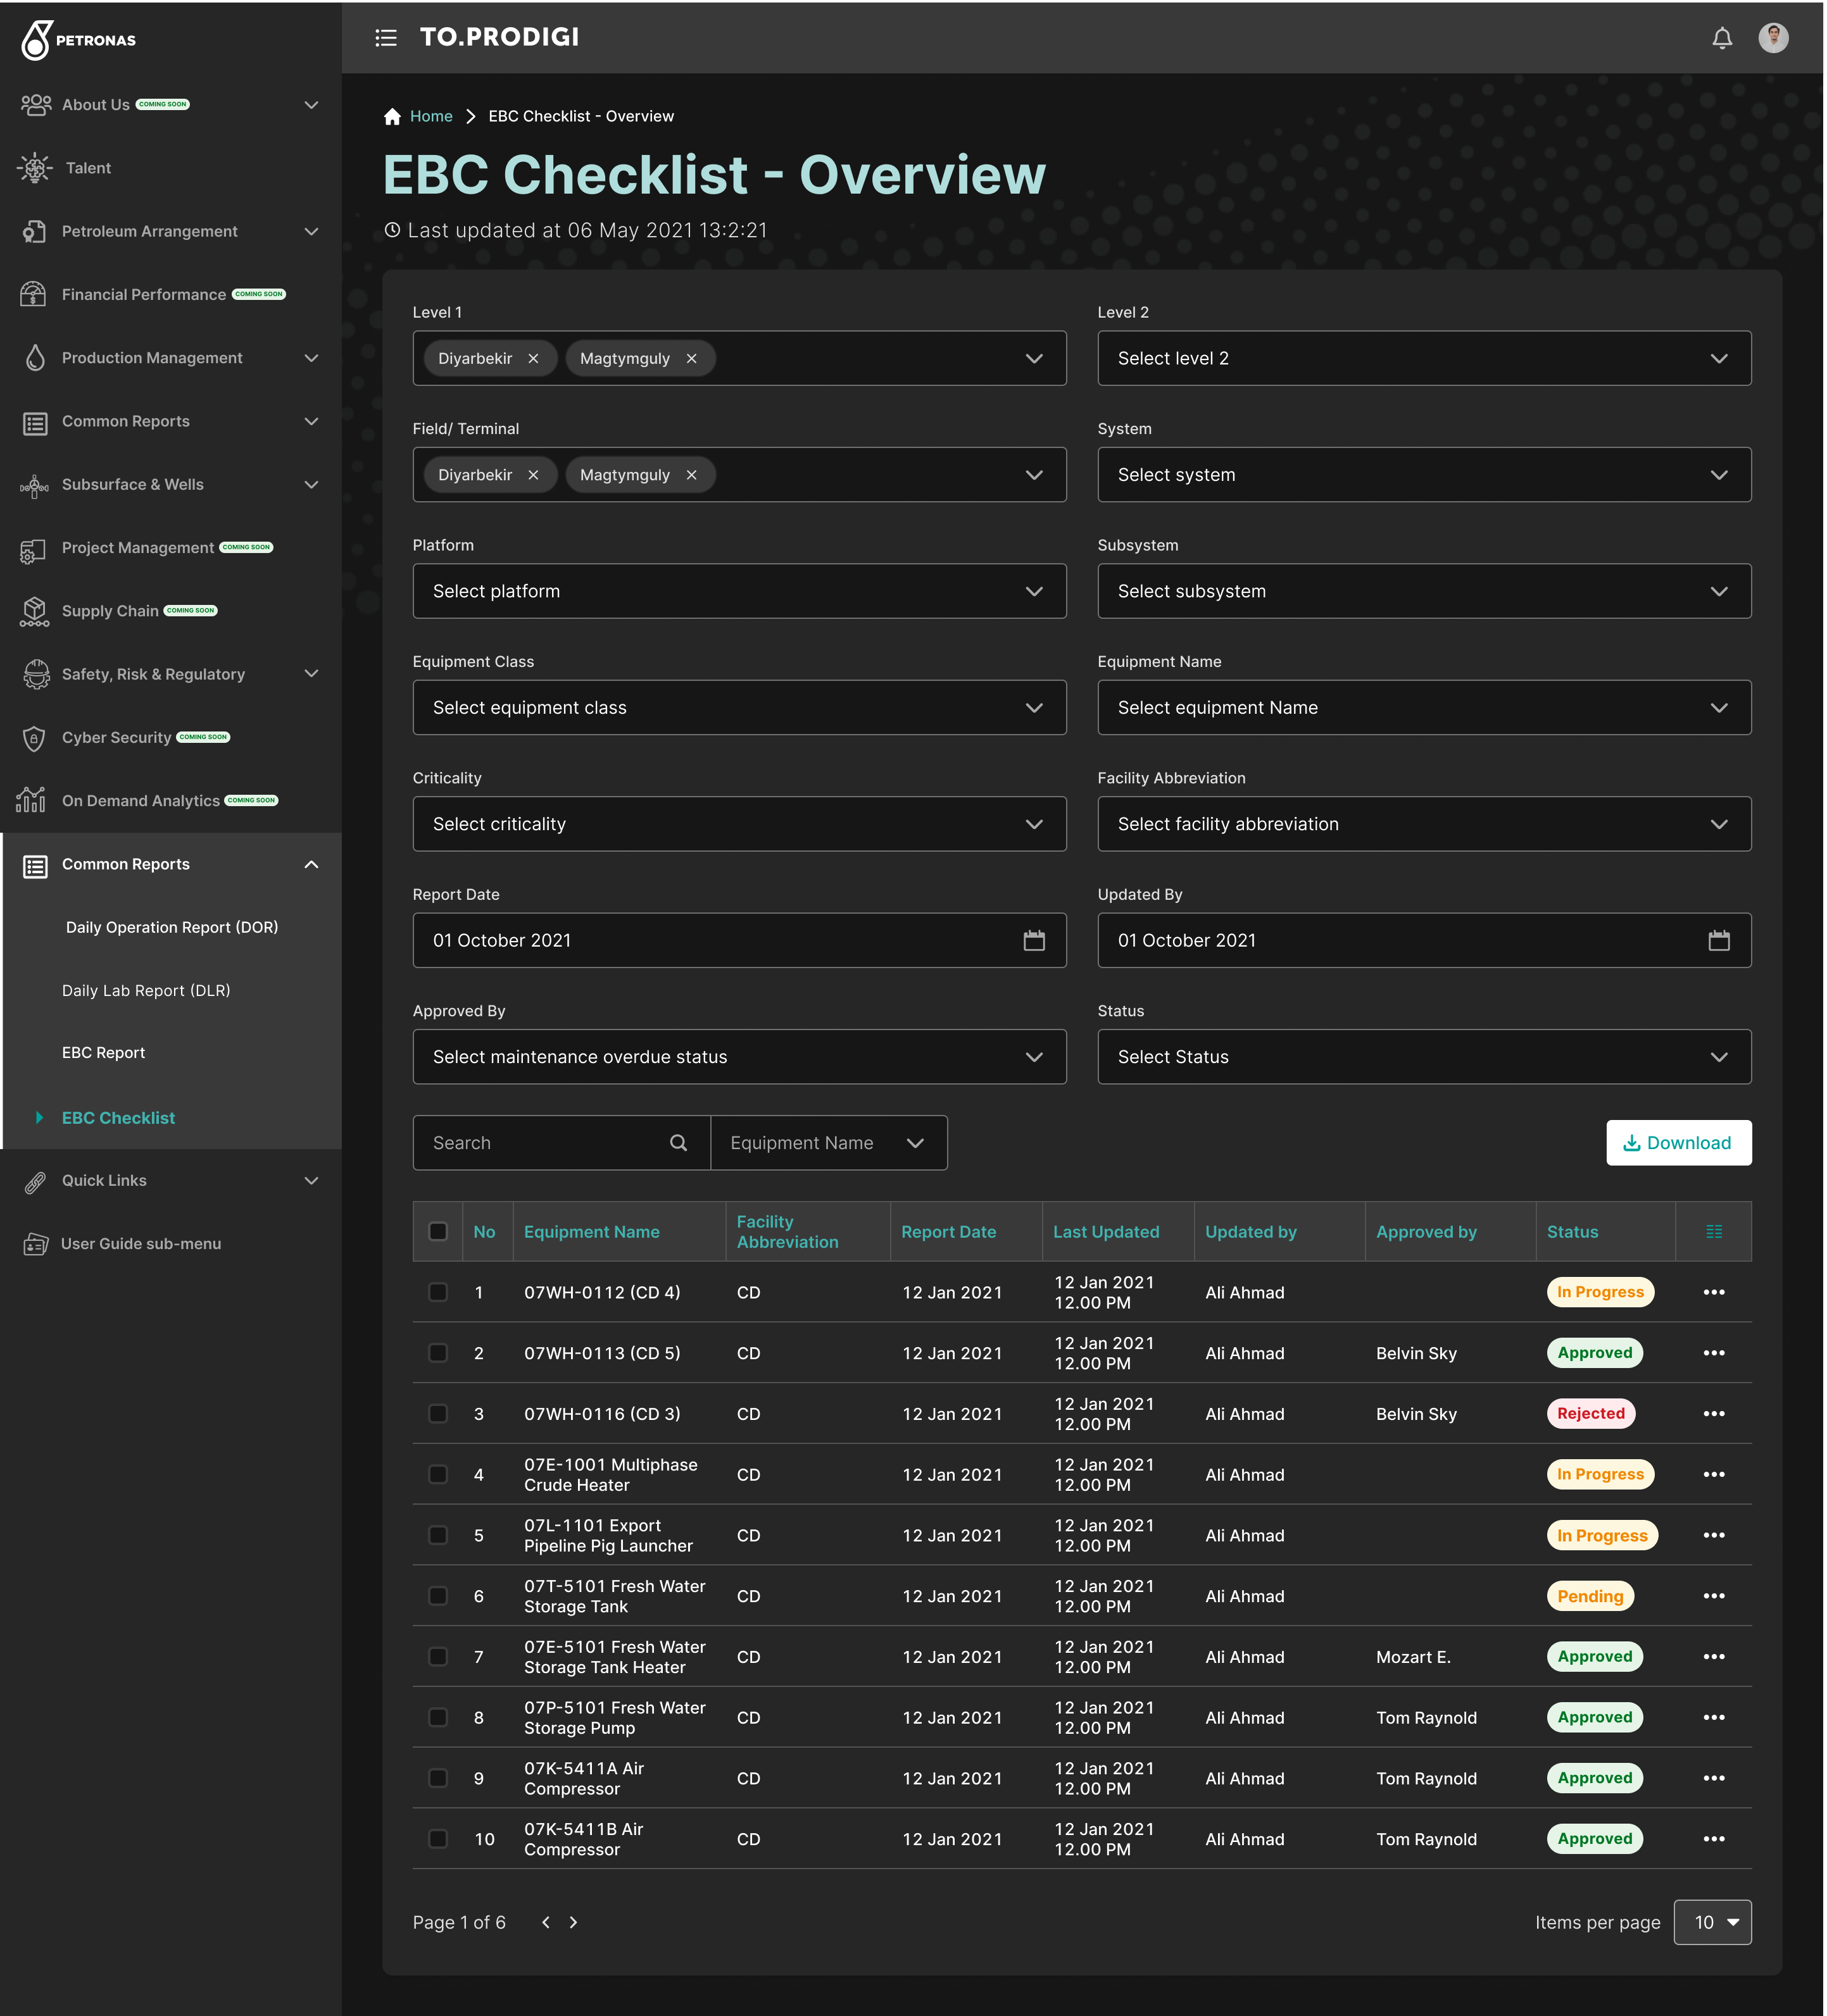The height and width of the screenshot is (2016, 1827).
Task: Open the three-dot actions menu for row 3
Action: (1713, 1414)
